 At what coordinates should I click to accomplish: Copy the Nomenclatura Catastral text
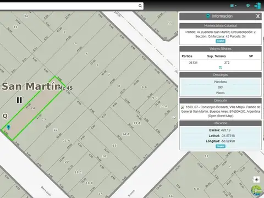coord(221,41)
